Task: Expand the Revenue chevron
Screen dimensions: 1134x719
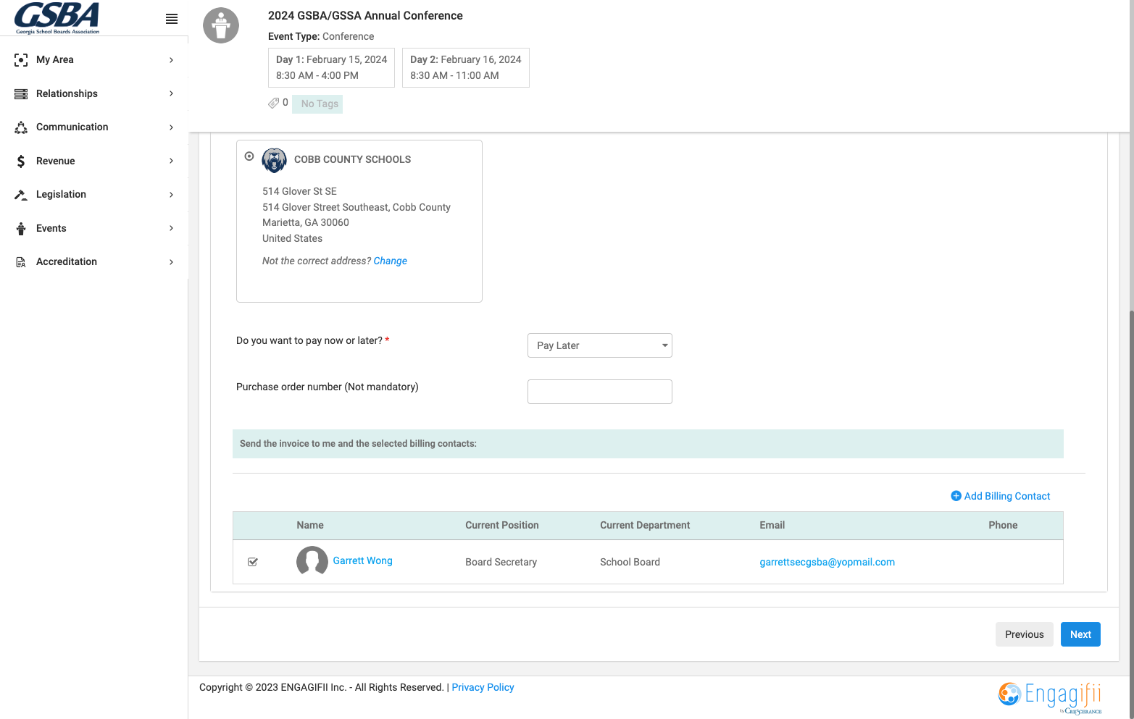Action: click(172, 161)
